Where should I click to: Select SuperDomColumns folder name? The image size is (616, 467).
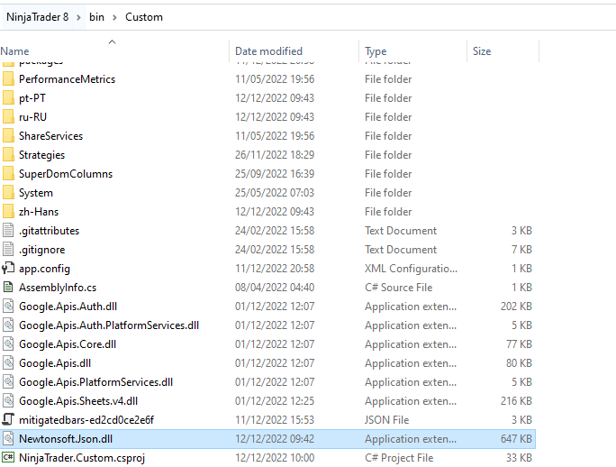66,173
